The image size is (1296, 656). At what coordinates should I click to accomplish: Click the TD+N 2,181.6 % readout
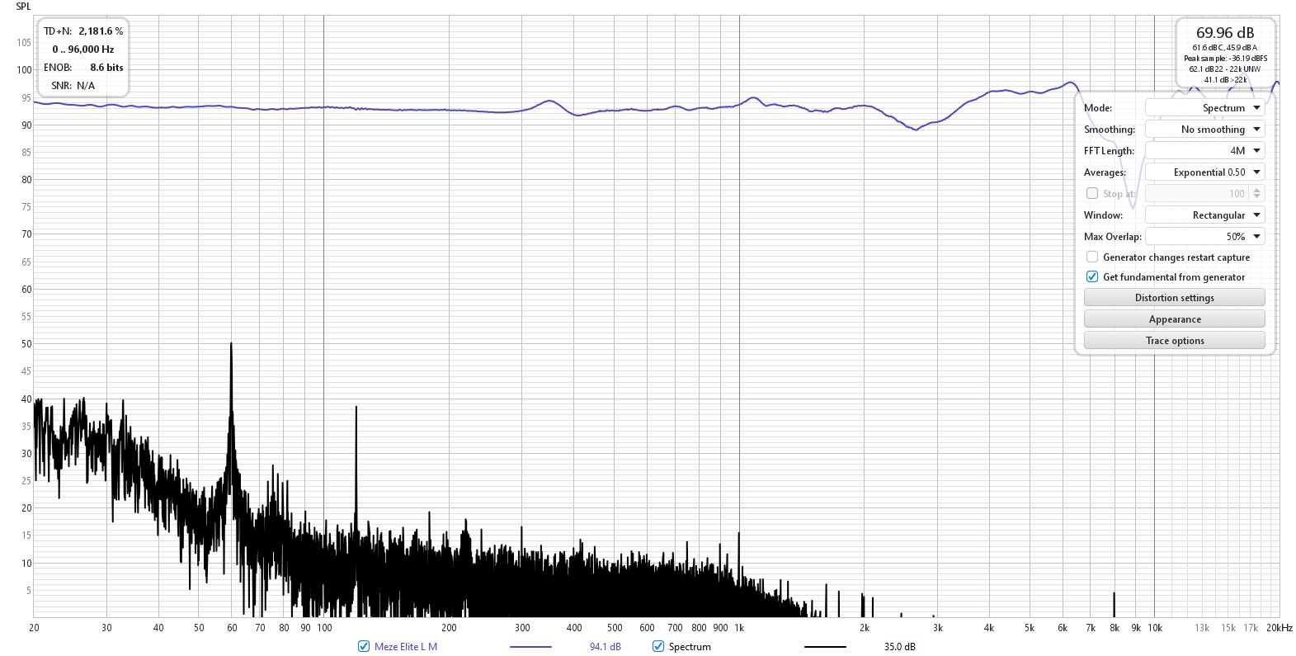[x=83, y=31]
